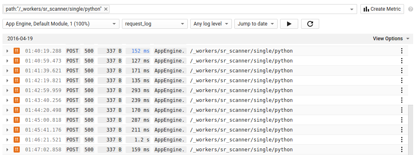Click the vertical scrollbar on the log list
The image size is (416, 155).
(411, 130)
